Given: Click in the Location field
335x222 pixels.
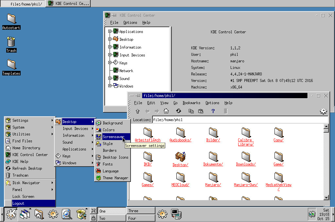Looking at the screenshot, I should (240, 119).
